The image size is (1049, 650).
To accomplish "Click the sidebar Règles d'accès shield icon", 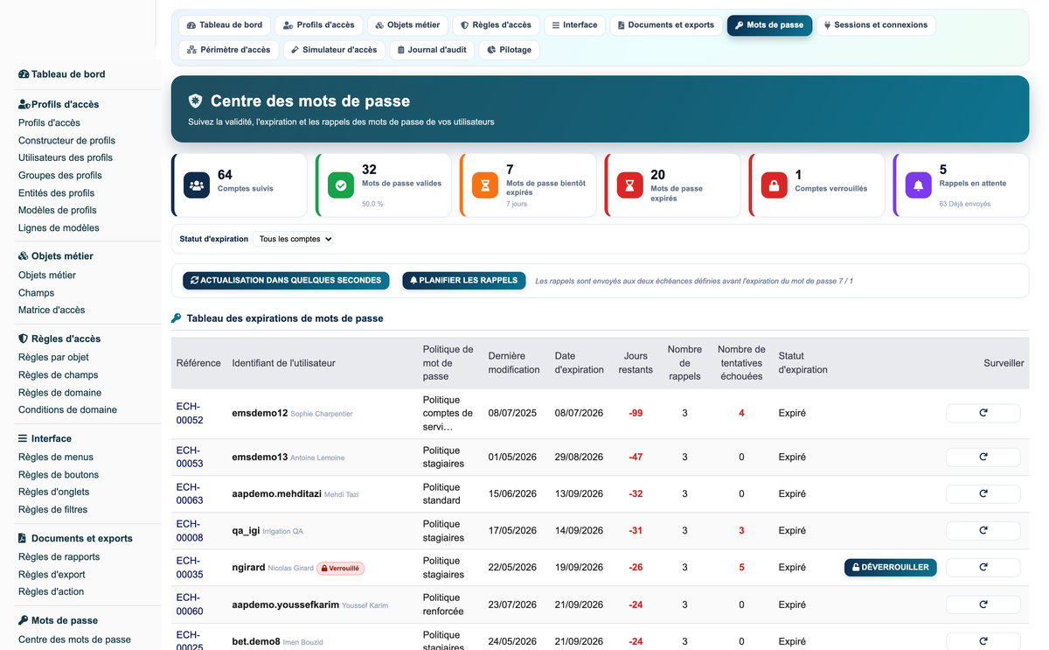I will tap(24, 339).
